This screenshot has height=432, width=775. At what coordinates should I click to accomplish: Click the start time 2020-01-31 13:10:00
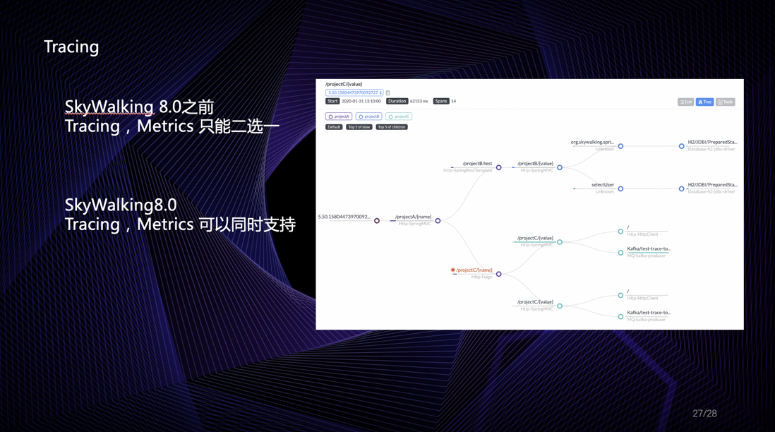(361, 102)
